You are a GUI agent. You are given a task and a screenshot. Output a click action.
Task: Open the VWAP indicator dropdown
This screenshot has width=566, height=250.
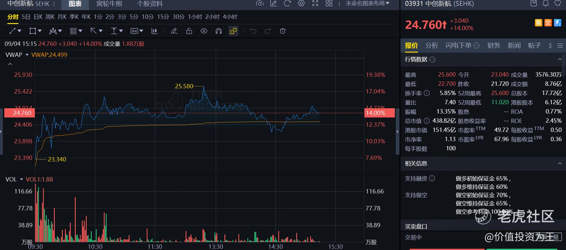(x=27, y=55)
